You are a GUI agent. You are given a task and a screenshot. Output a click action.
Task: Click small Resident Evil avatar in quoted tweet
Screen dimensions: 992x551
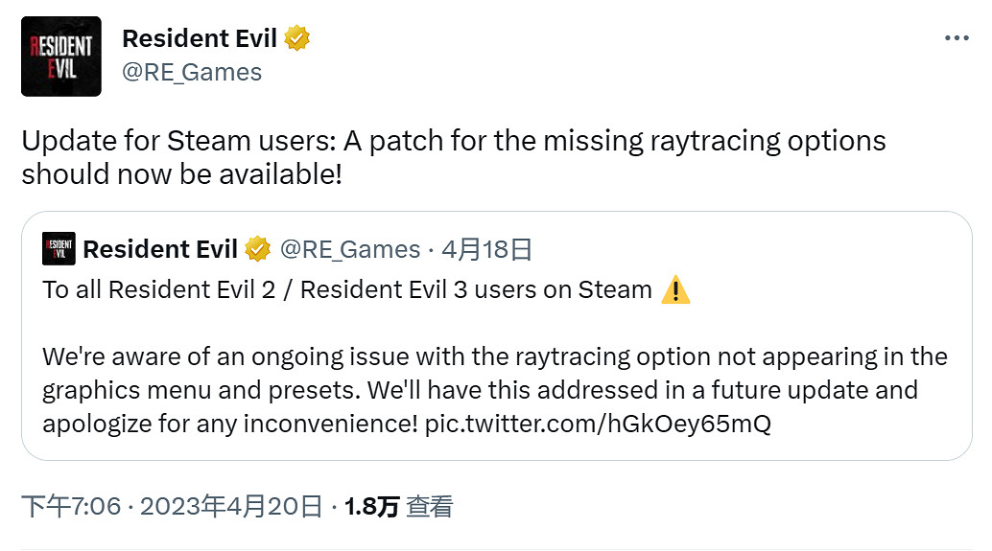click(59, 250)
